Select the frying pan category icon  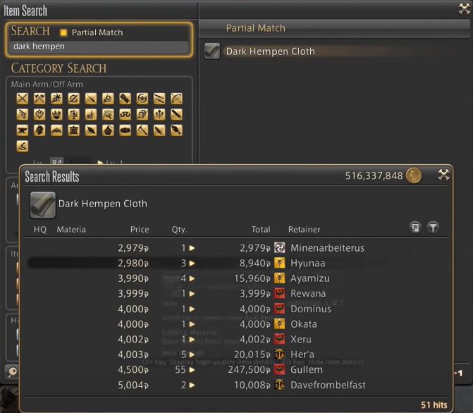click(x=125, y=130)
